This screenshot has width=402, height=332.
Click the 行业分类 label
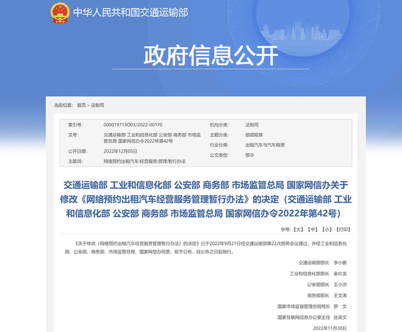(x=219, y=145)
